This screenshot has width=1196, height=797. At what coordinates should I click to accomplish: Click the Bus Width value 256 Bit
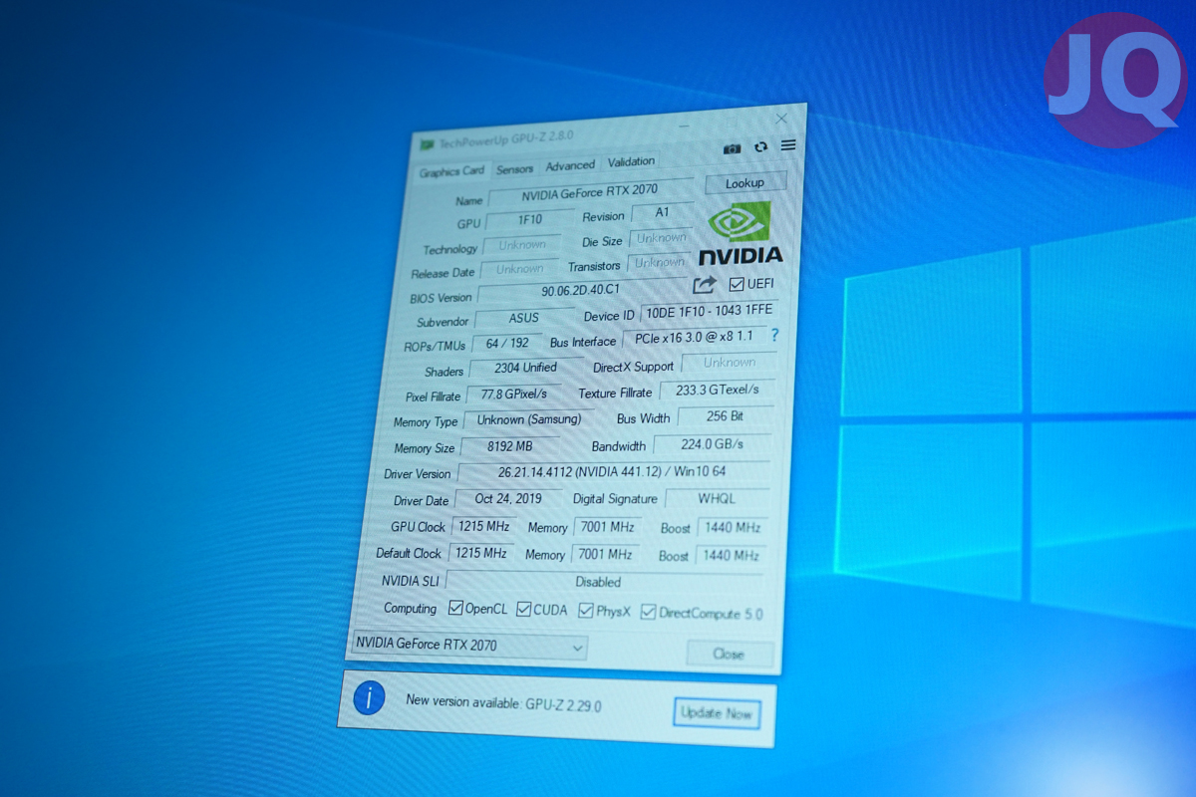pyautogui.click(x=726, y=417)
